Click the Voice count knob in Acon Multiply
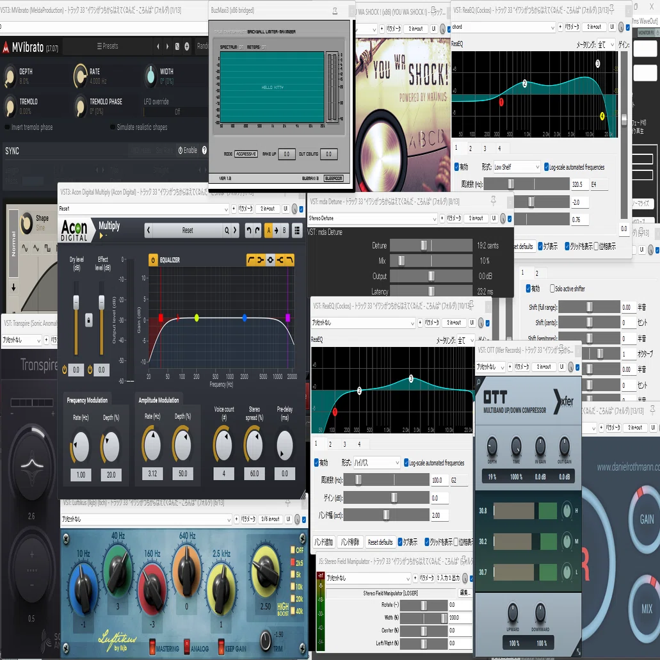Screen dimensions: 660x660 [223, 446]
